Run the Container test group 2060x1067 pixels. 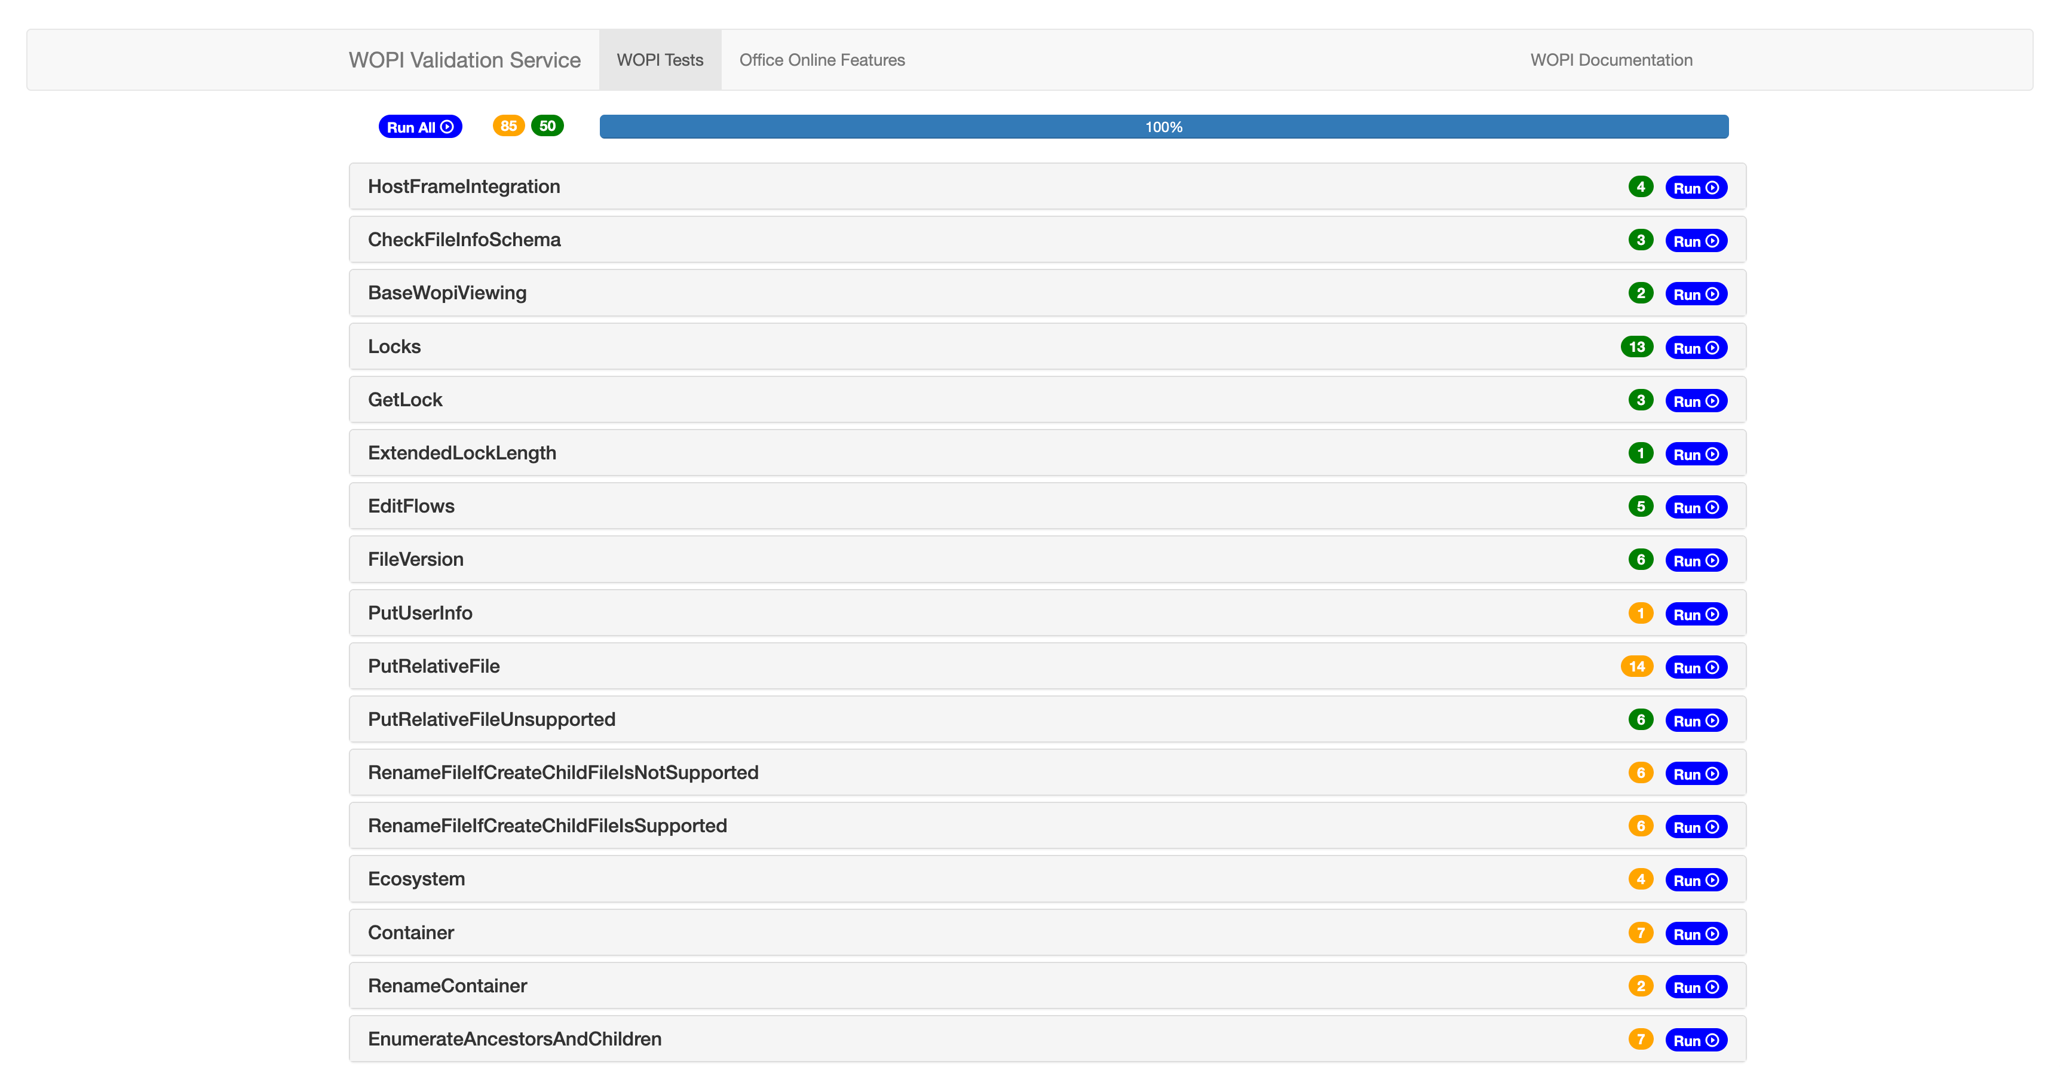tap(1696, 933)
